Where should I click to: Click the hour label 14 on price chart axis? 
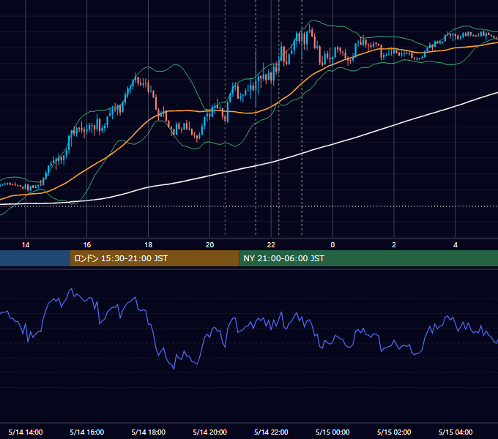[26, 245]
